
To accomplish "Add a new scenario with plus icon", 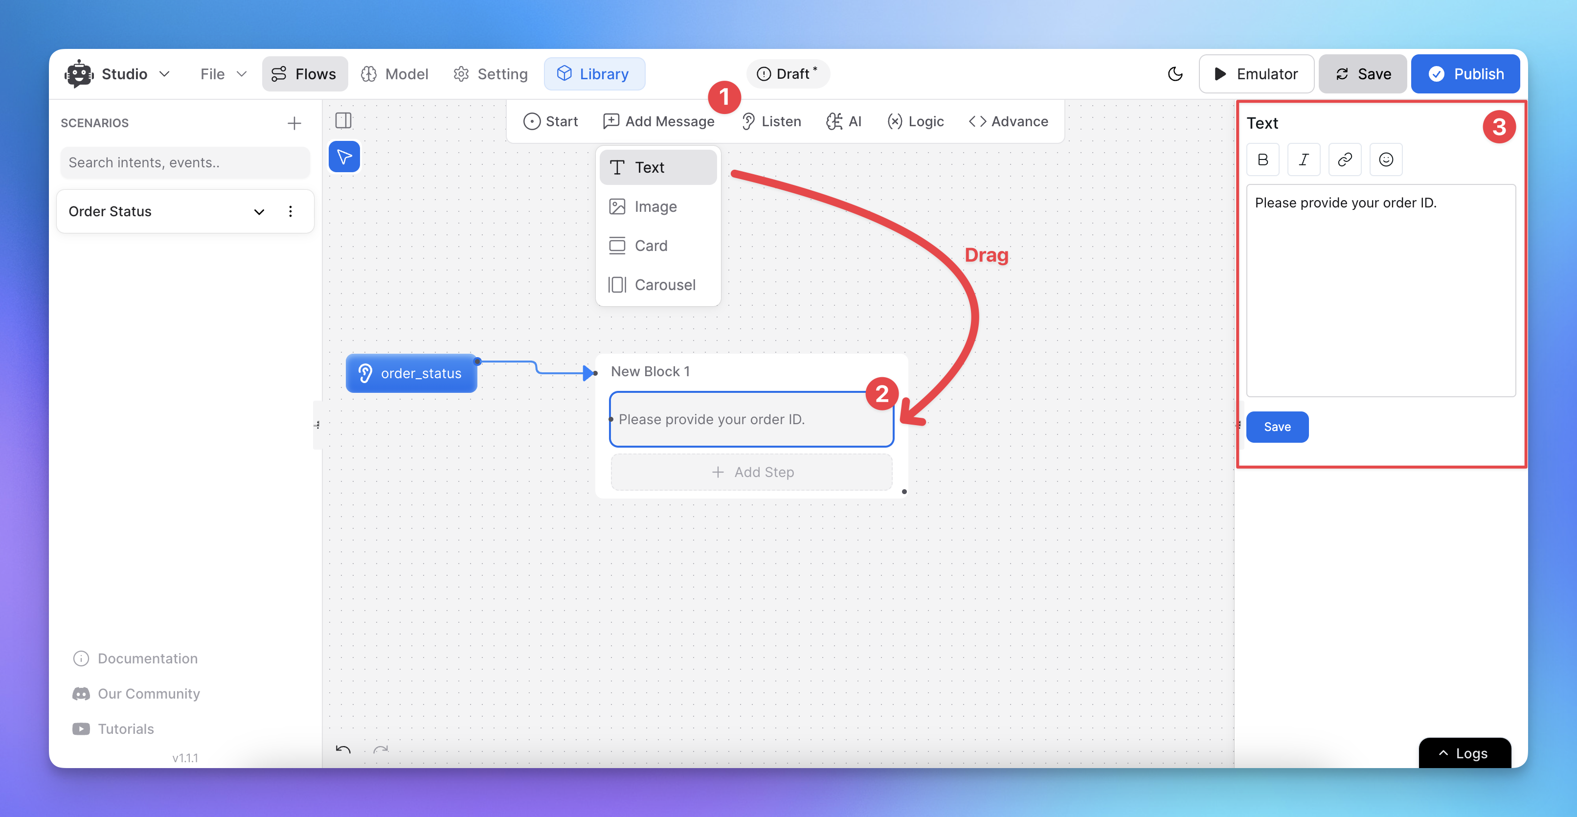I will click(294, 123).
